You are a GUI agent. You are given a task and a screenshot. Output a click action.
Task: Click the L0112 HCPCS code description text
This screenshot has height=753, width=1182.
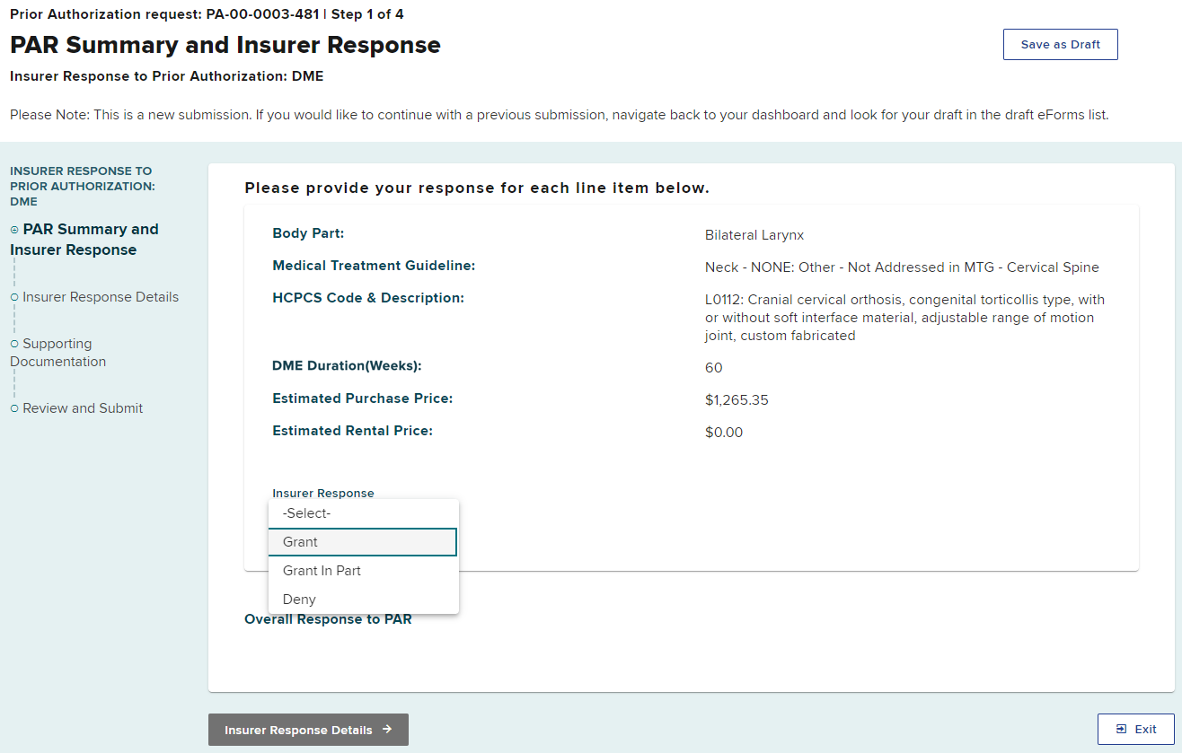click(x=904, y=318)
